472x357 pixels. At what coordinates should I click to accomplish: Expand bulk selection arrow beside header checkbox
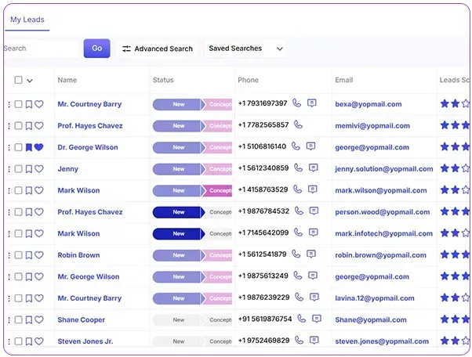pyautogui.click(x=30, y=81)
